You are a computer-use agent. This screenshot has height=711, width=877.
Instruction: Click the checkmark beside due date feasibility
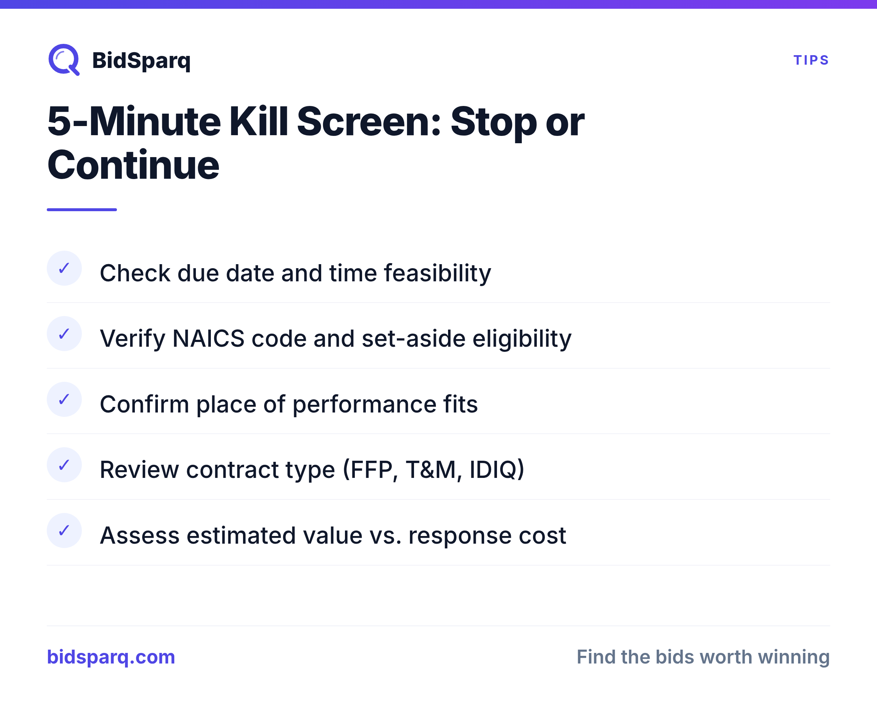[64, 268]
